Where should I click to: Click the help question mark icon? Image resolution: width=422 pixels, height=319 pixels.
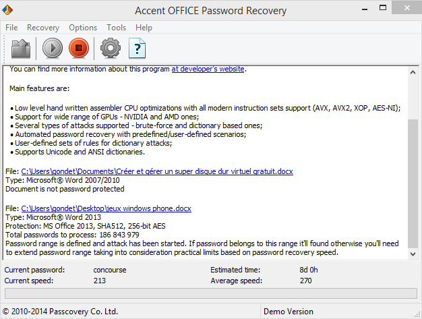point(138,49)
